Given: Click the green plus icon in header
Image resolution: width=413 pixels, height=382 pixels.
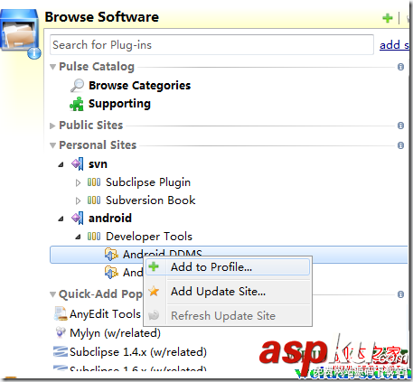Looking at the screenshot, I should [388, 18].
